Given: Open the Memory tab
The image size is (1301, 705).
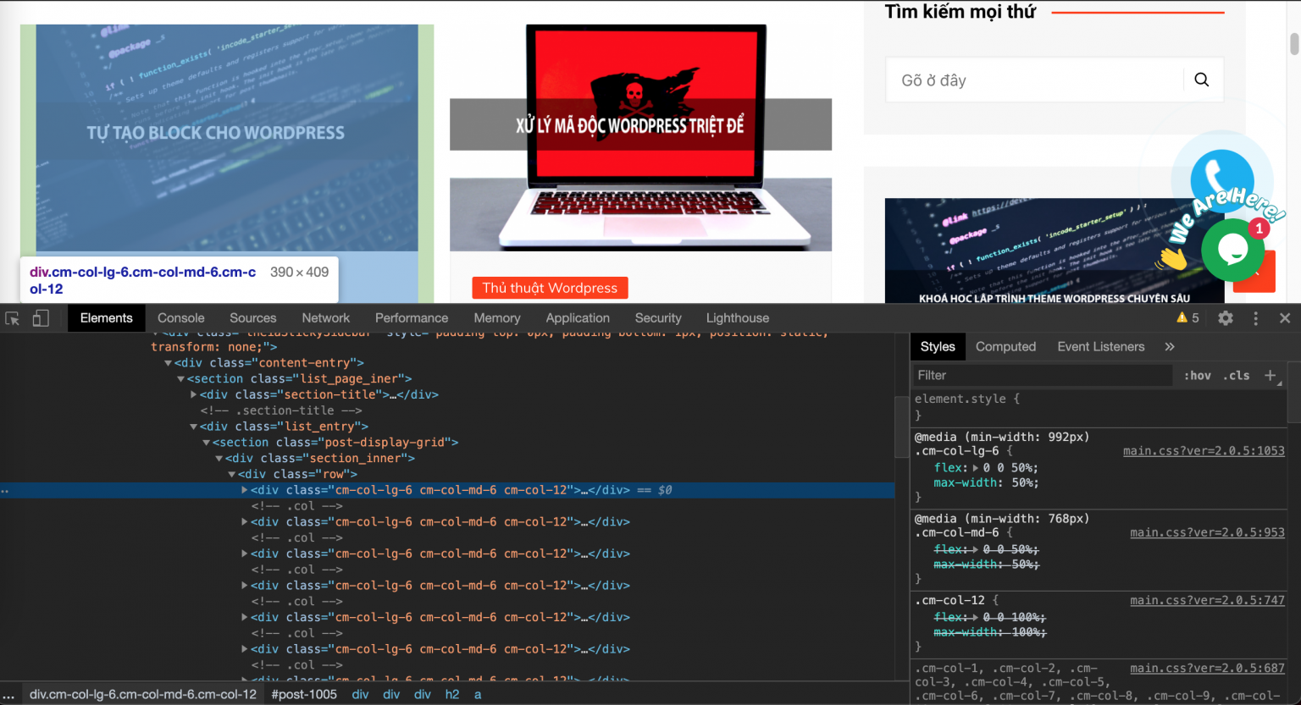Looking at the screenshot, I should coord(497,318).
